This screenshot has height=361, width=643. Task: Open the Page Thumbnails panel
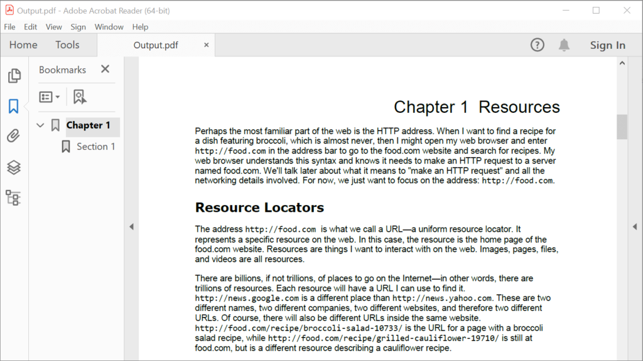coord(14,74)
